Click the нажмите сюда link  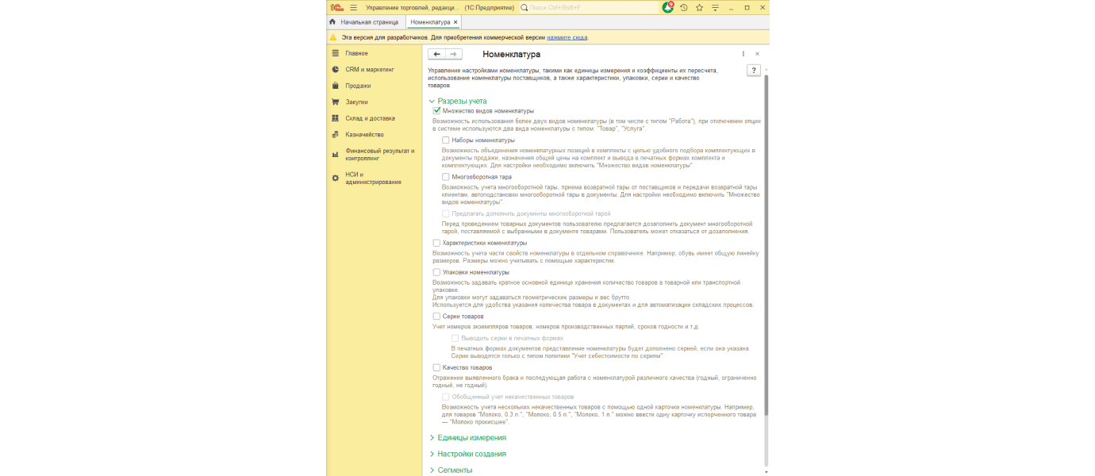click(567, 37)
